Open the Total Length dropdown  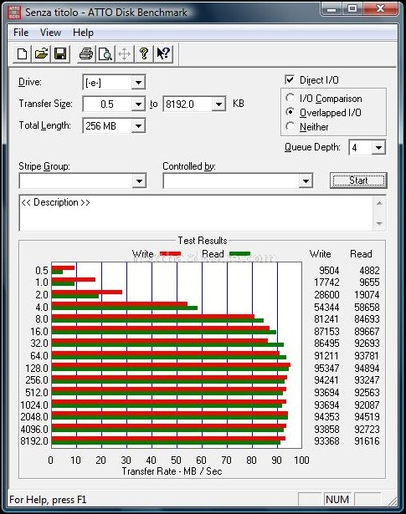pyautogui.click(x=138, y=125)
